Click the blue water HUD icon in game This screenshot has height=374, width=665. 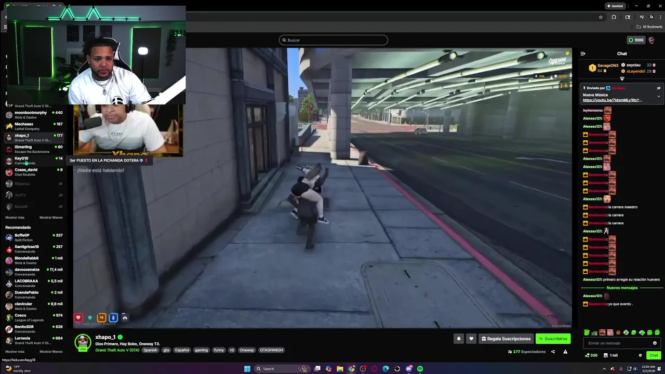113,317
